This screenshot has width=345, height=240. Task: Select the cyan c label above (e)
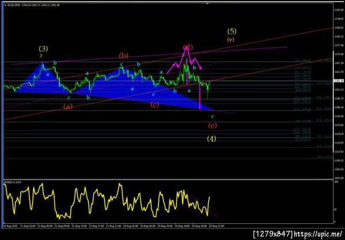coord(213,116)
